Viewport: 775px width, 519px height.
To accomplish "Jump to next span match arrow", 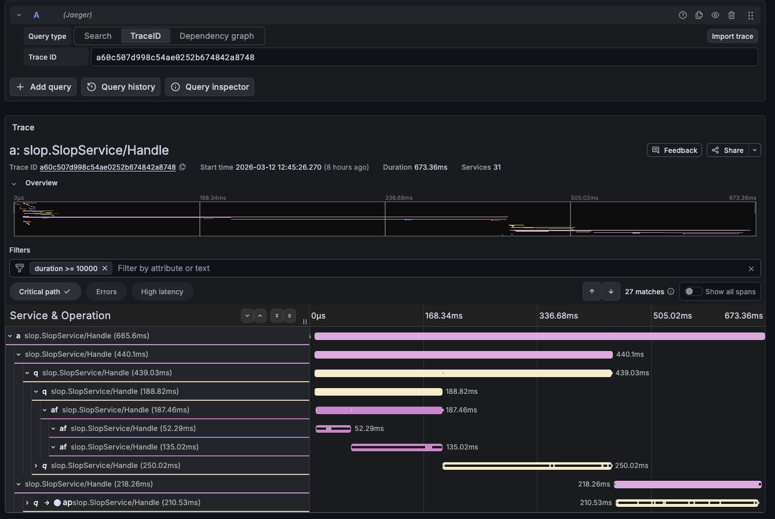I will click(x=611, y=291).
